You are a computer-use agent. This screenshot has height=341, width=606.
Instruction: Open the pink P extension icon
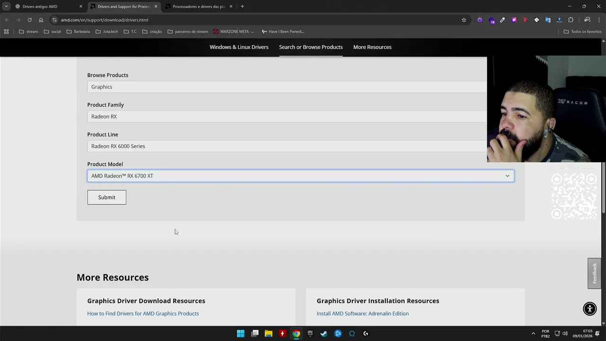click(514, 20)
